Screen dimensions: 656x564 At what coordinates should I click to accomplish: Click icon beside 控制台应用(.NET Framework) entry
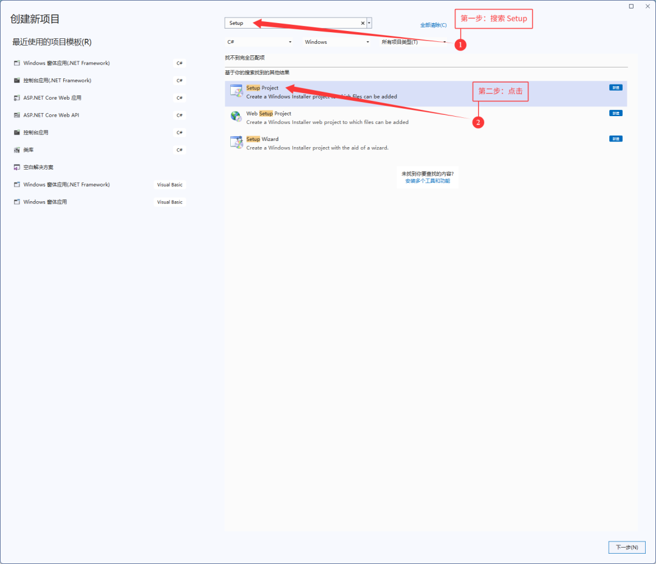point(17,80)
